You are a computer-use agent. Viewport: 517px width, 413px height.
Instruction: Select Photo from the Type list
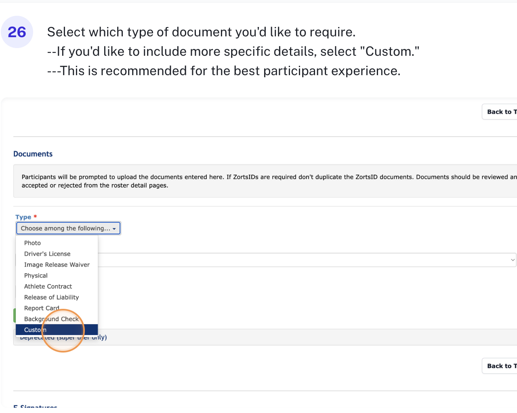point(32,243)
